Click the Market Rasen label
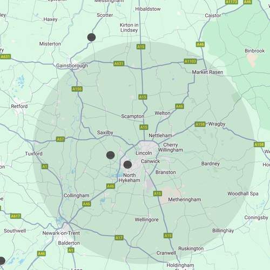Image resolution: width=270 pixels, height=270 pixels. pyautogui.click(x=207, y=72)
